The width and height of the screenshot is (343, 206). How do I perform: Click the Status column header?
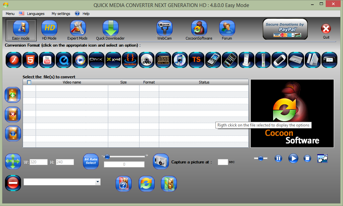(204, 82)
